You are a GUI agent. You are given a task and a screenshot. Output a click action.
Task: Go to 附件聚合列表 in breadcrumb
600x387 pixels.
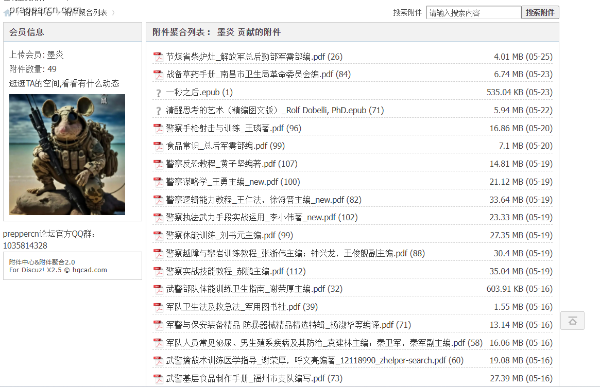click(85, 13)
